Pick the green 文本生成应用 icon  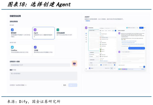click(x=58, y=30)
